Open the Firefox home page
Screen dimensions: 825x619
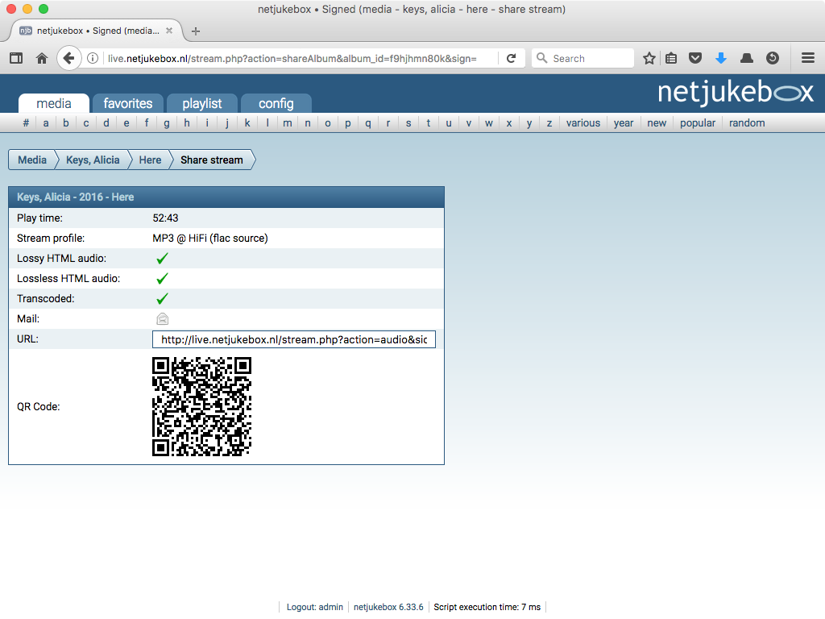point(41,57)
